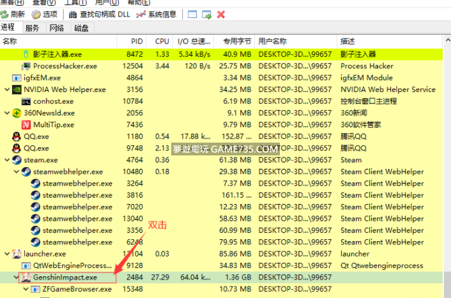This screenshot has width=451, height=298.
Task: Select the 影子注入器.exe process icon
Action: [26, 54]
